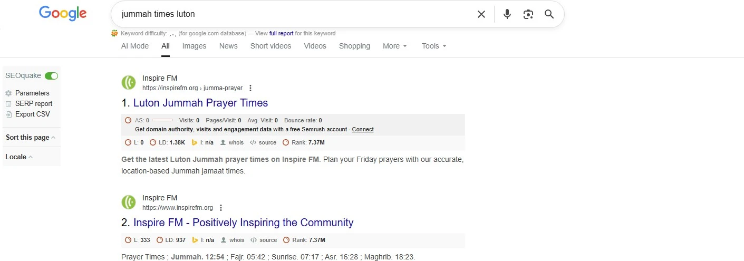
Task: Open Luton Jummah Prayer Times result
Action: (200, 103)
